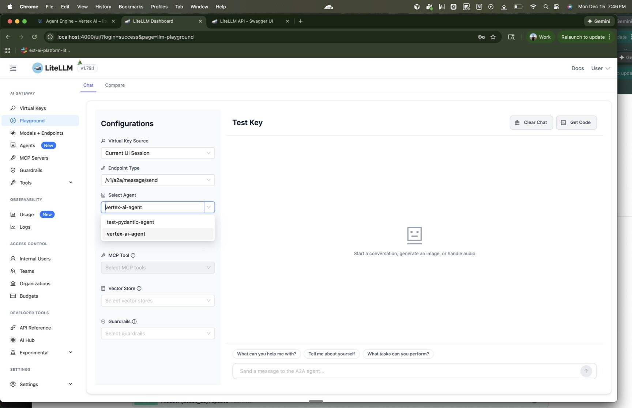Switch to Agent Engine – Vertex AI tab
632x408 pixels.
(x=76, y=21)
